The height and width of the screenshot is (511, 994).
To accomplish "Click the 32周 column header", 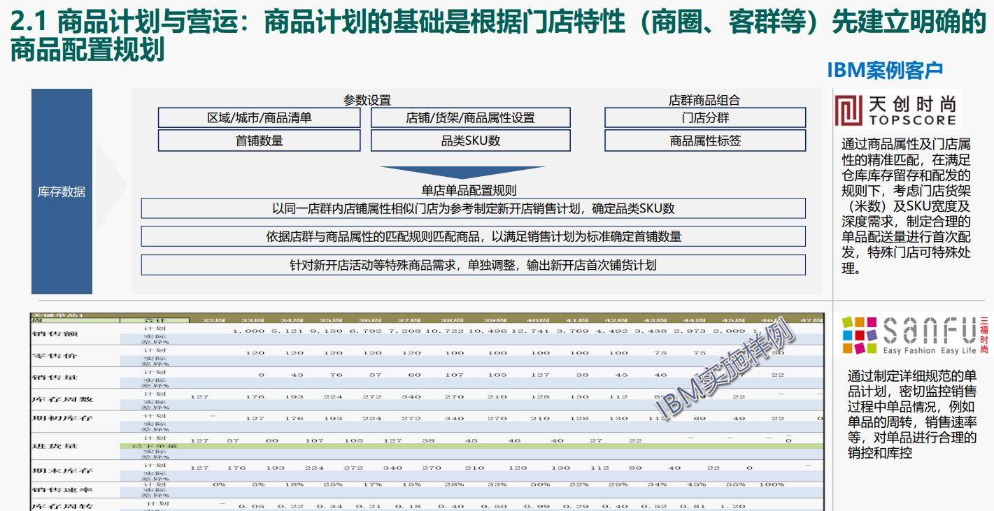I will (x=213, y=319).
